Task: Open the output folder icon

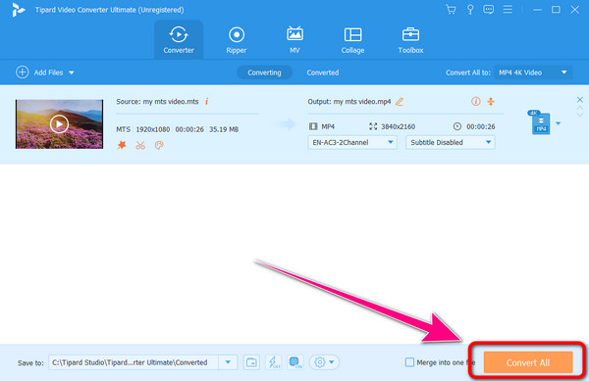Action: click(x=251, y=362)
